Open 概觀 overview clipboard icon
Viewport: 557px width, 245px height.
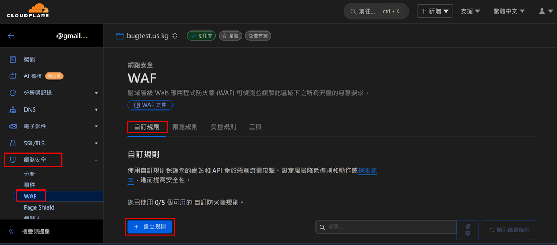pos(13,59)
